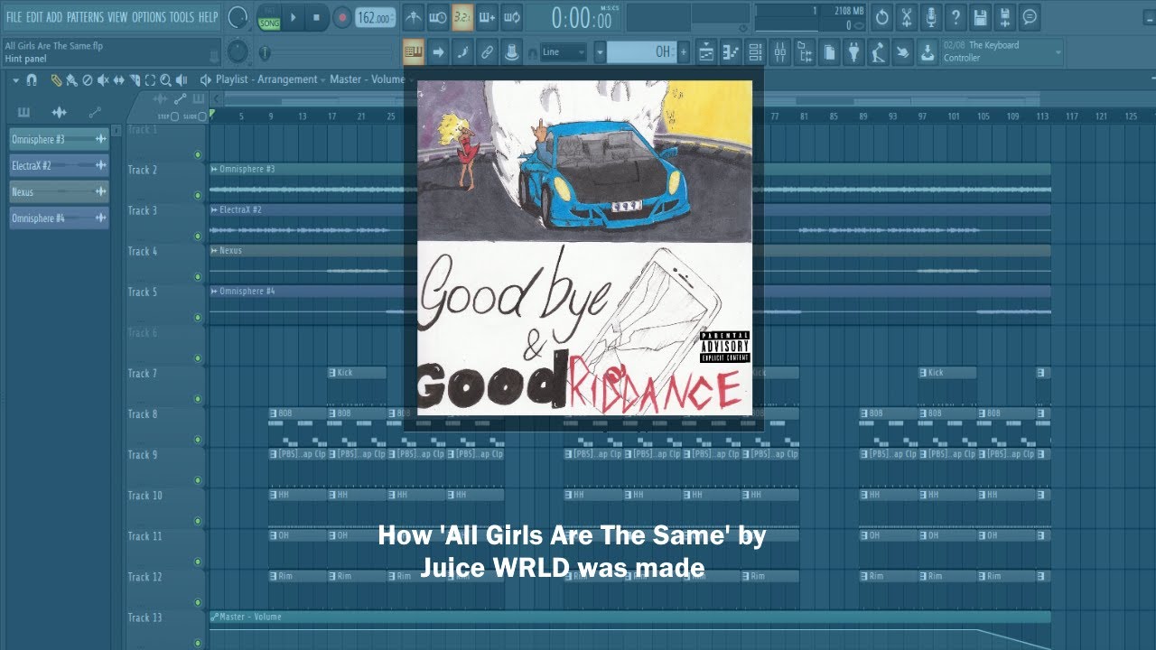
Task: Toggle the metronome icon
Action: [x=413, y=17]
